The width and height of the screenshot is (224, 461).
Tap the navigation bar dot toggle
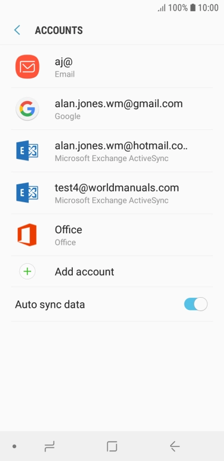(14, 447)
